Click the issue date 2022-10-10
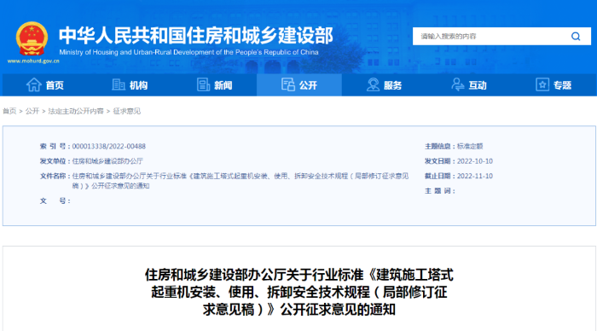The height and width of the screenshot is (331, 597). tap(475, 161)
